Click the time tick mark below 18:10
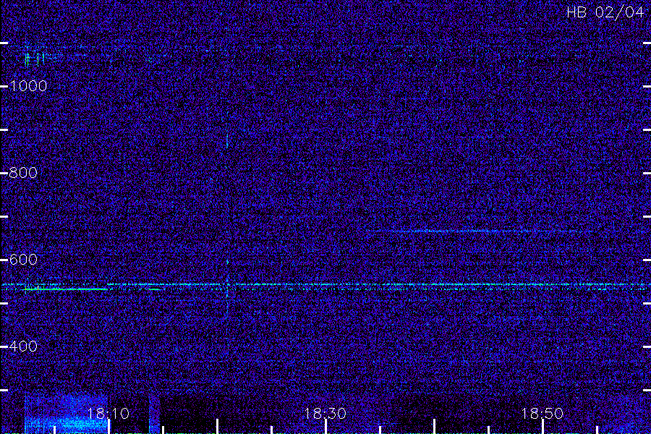 click(x=109, y=427)
